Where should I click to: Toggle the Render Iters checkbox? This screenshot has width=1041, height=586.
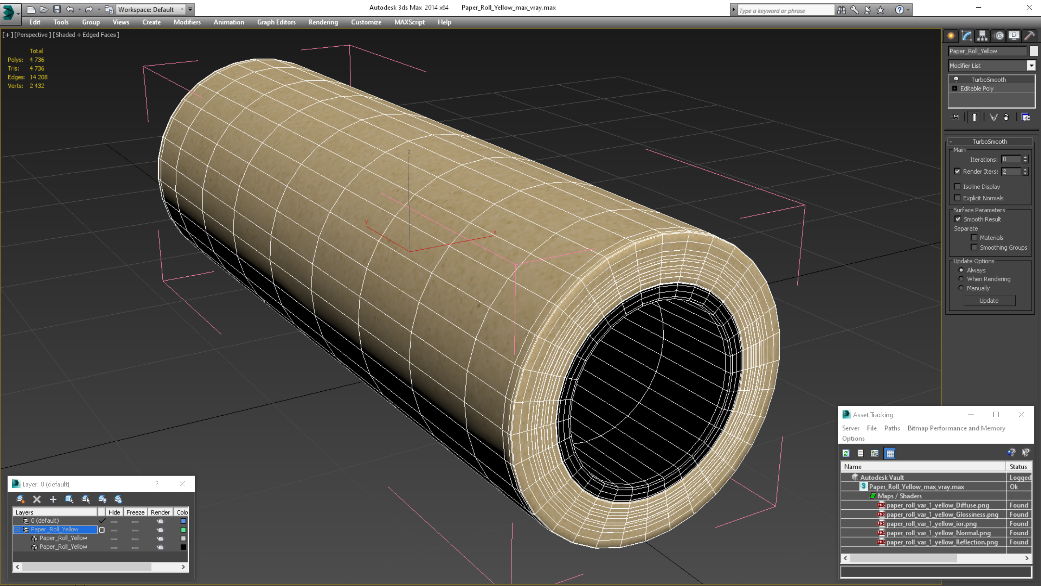[958, 171]
